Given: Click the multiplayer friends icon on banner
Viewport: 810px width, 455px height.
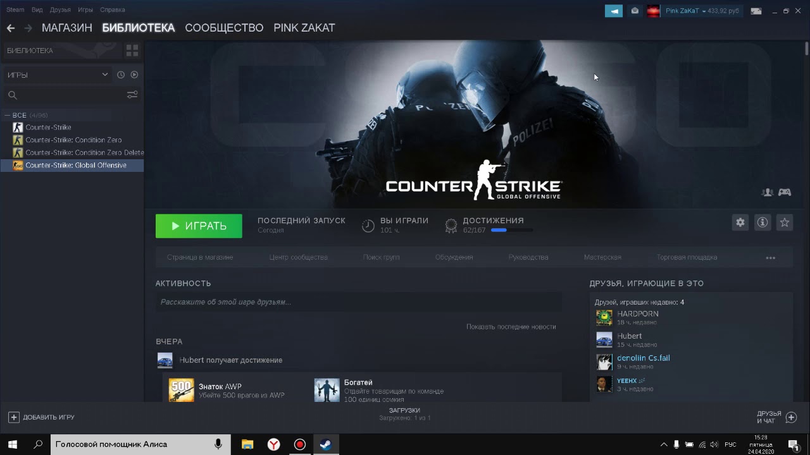Looking at the screenshot, I should point(767,192).
